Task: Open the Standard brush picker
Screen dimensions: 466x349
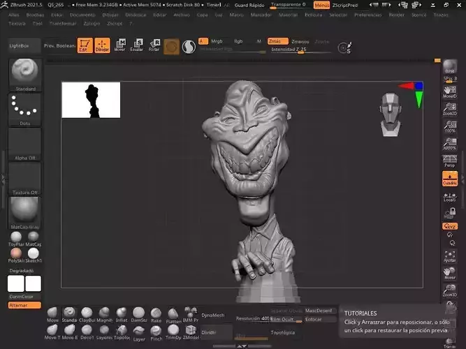Action: coord(25,75)
